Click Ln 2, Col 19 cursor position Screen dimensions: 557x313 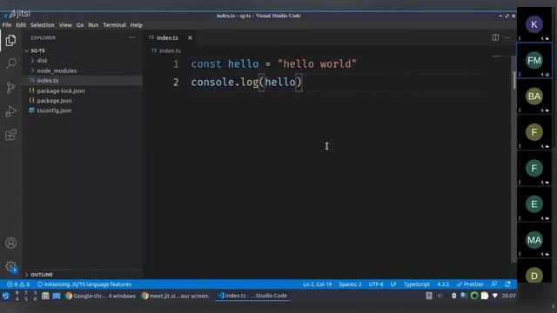317,284
